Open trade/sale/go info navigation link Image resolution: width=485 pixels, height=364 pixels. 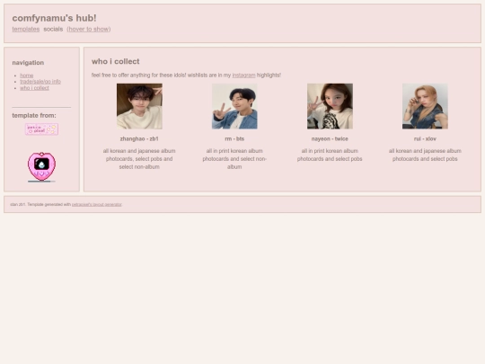pyautogui.click(x=40, y=82)
